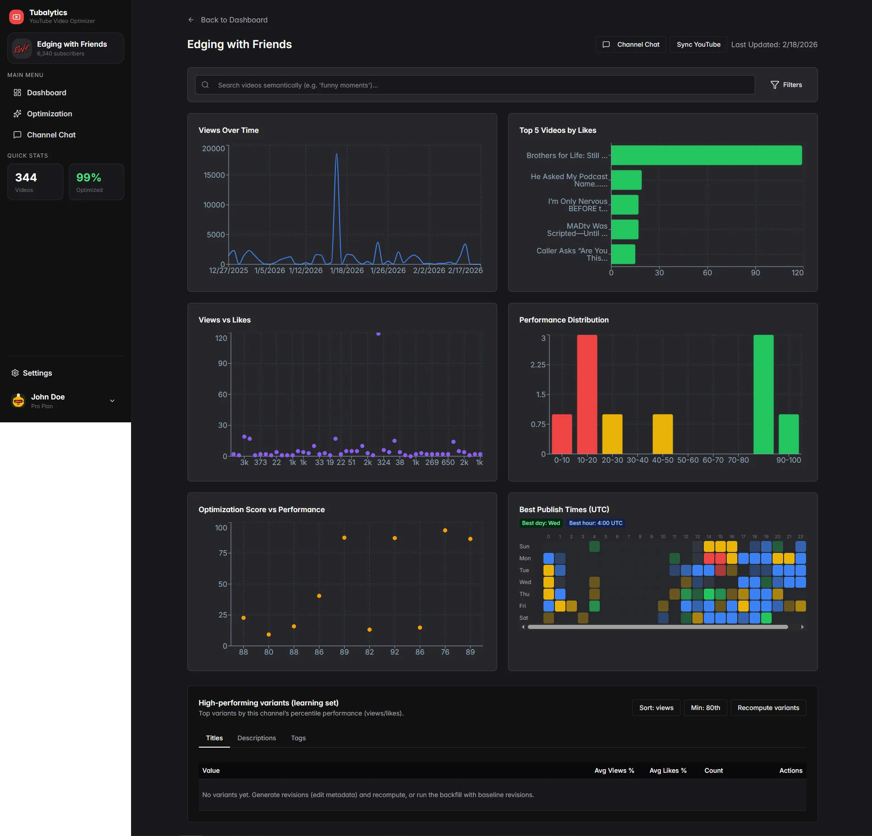The height and width of the screenshot is (836, 872).
Task: Switch to the Descriptions tab
Action: (x=256, y=738)
